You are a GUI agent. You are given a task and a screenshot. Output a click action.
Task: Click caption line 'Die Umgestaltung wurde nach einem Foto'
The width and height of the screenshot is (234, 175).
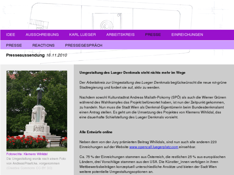click(36, 159)
